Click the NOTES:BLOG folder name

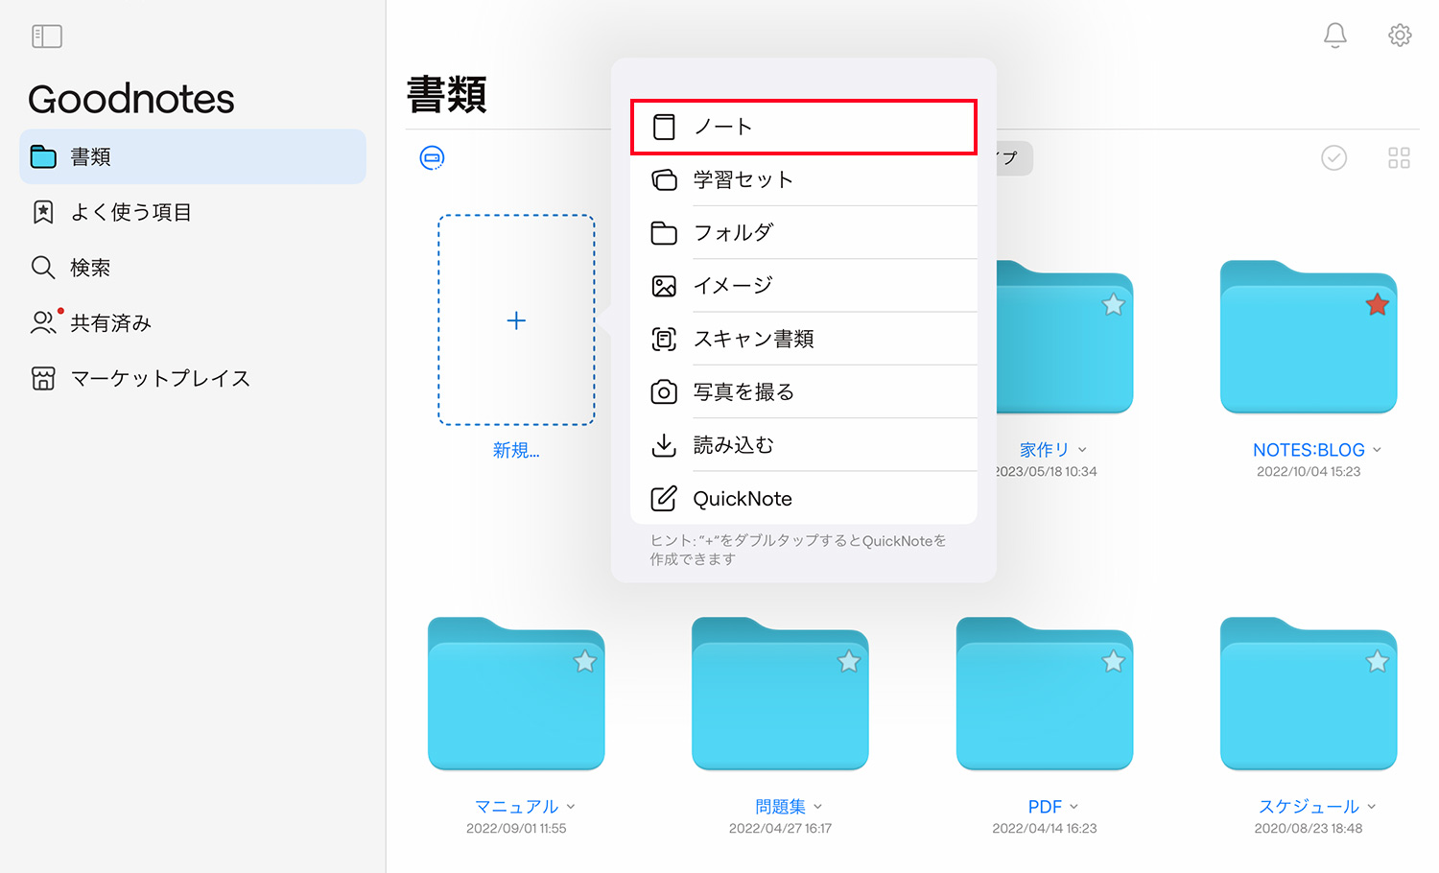click(x=1309, y=450)
